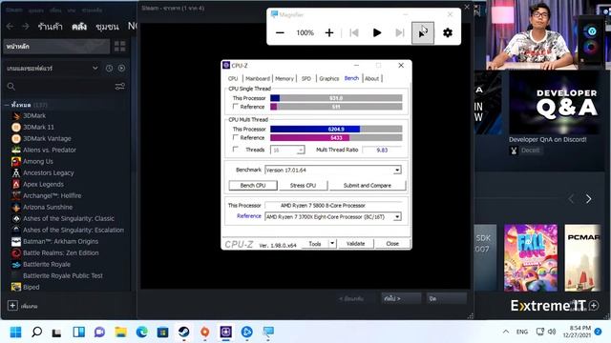Click Single Thread This Processor bar
The height and width of the screenshot is (343, 611).
click(336, 98)
